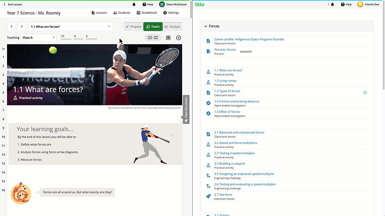Image resolution: width=385 pixels, height=216 pixels.
Task: Click the flask icon for 1.2 Using ramps
Action: 208,82
